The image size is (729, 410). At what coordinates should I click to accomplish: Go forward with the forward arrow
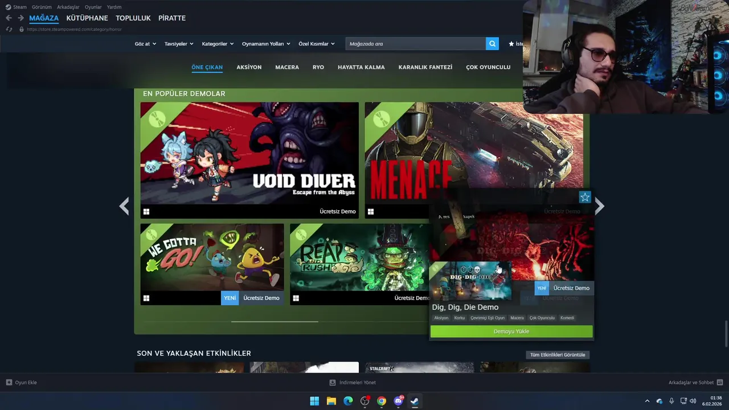21,18
